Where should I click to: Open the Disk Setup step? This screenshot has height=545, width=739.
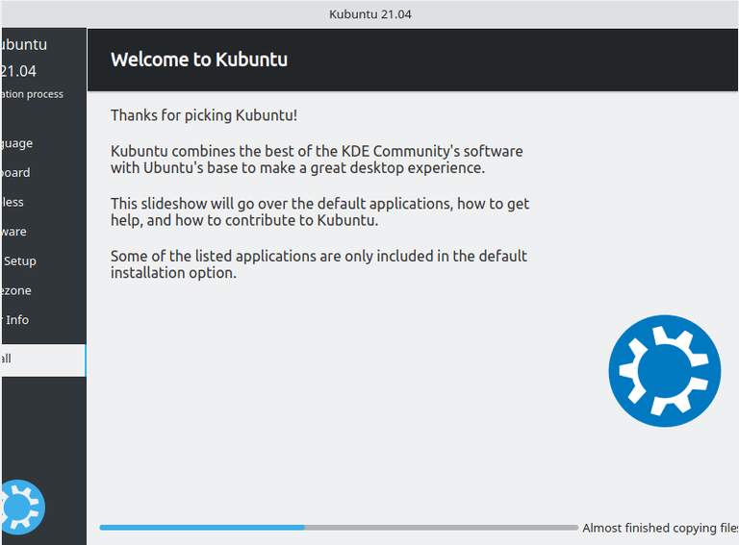pos(19,260)
